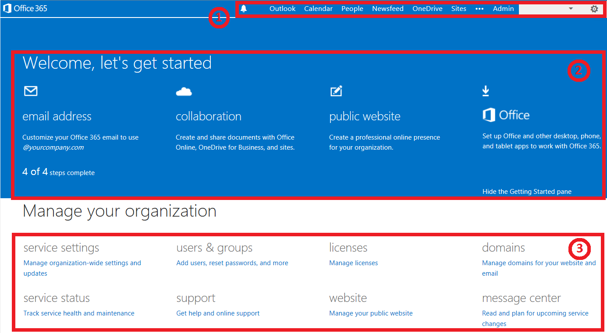Click the 4 of 4 steps complete text
607x333 pixels.
(58, 172)
